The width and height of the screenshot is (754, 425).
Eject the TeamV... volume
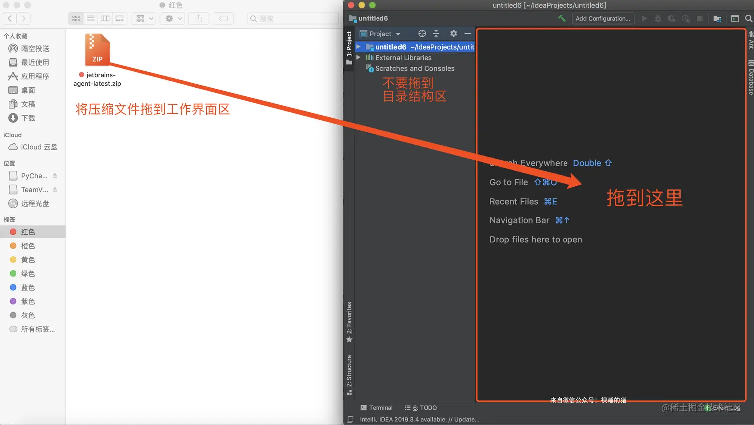[x=55, y=190]
